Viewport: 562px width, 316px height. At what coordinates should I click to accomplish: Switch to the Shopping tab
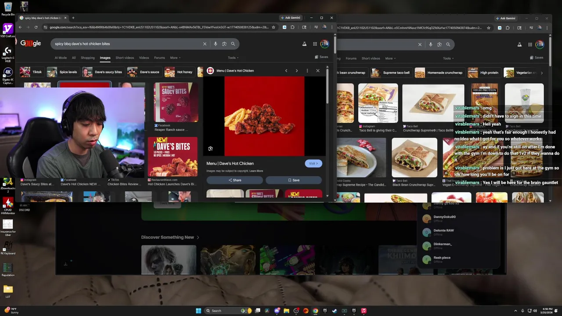(87, 58)
